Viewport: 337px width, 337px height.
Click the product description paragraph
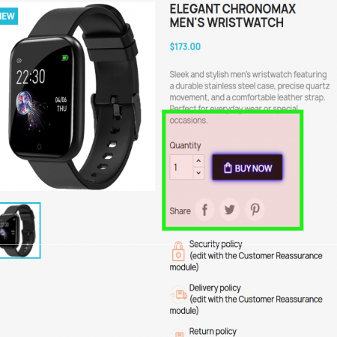[x=249, y=97]
